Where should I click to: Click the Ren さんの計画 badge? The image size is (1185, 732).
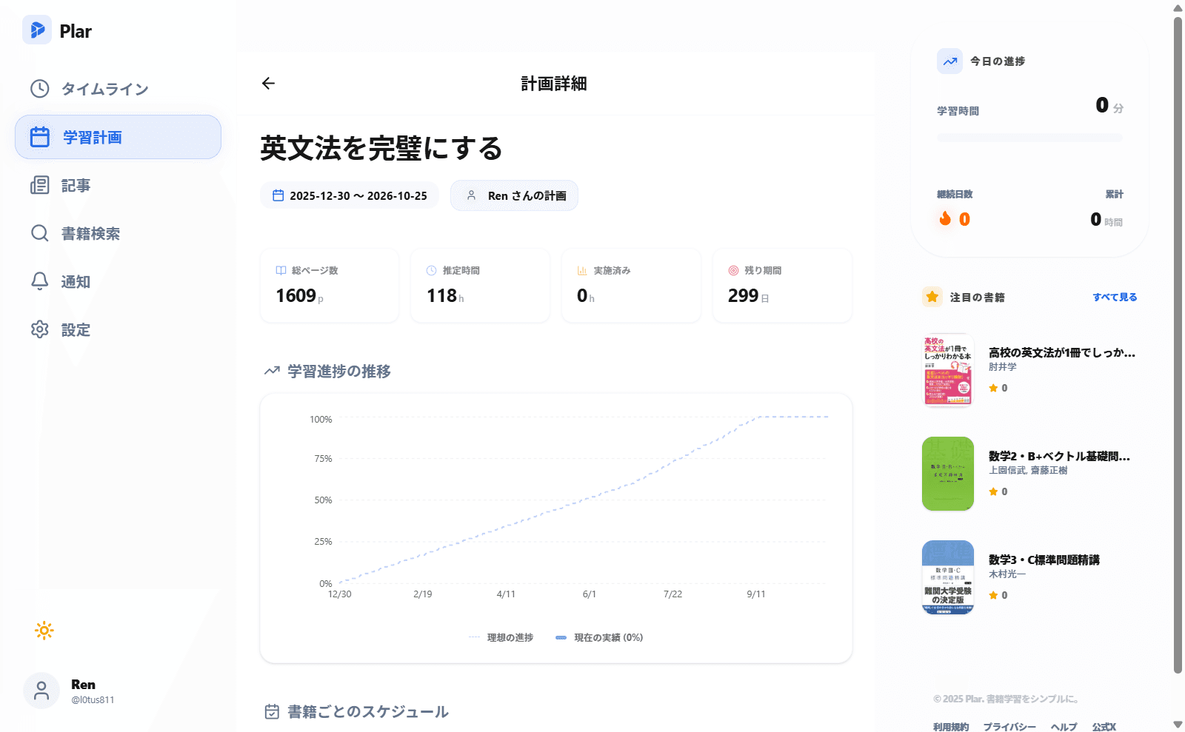pos(514,195)
